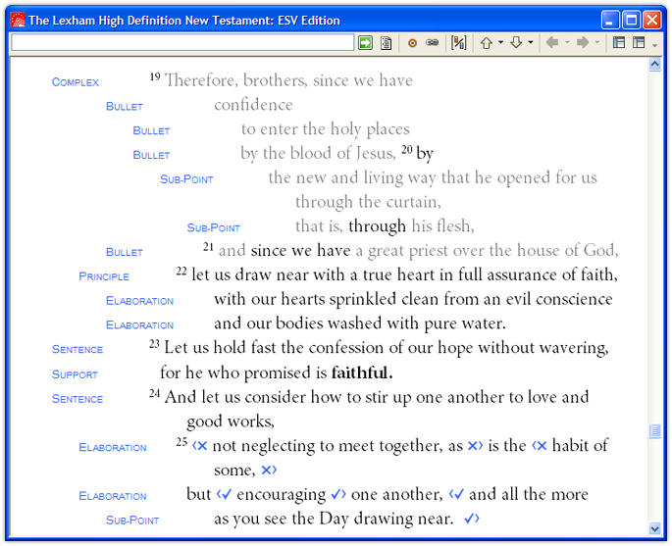Open dropdown next to down arrow
The image size is (672, 546).
(x=531, y=43)
